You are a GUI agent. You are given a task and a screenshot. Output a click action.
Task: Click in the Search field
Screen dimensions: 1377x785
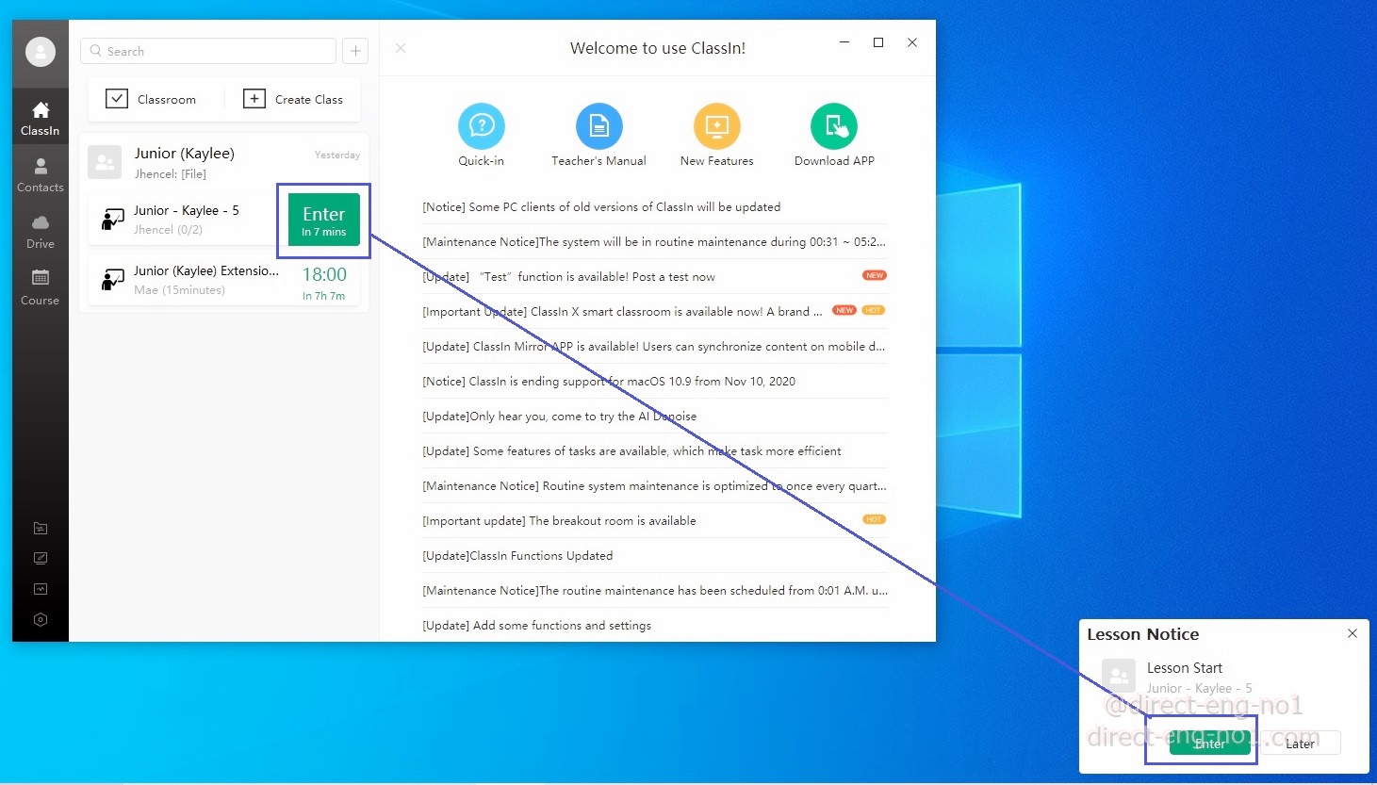tap(208, 51)
